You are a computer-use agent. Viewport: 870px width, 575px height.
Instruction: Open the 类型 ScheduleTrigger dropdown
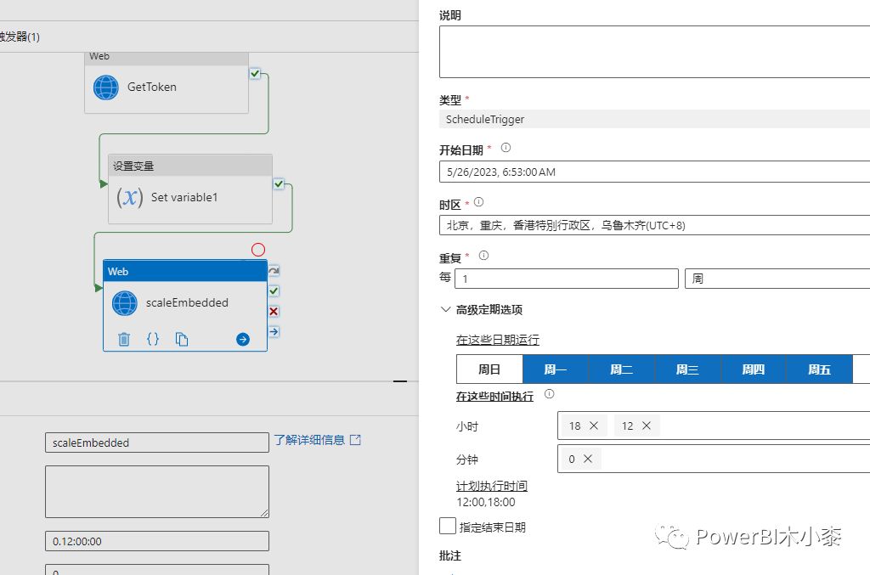coord(655,119)
